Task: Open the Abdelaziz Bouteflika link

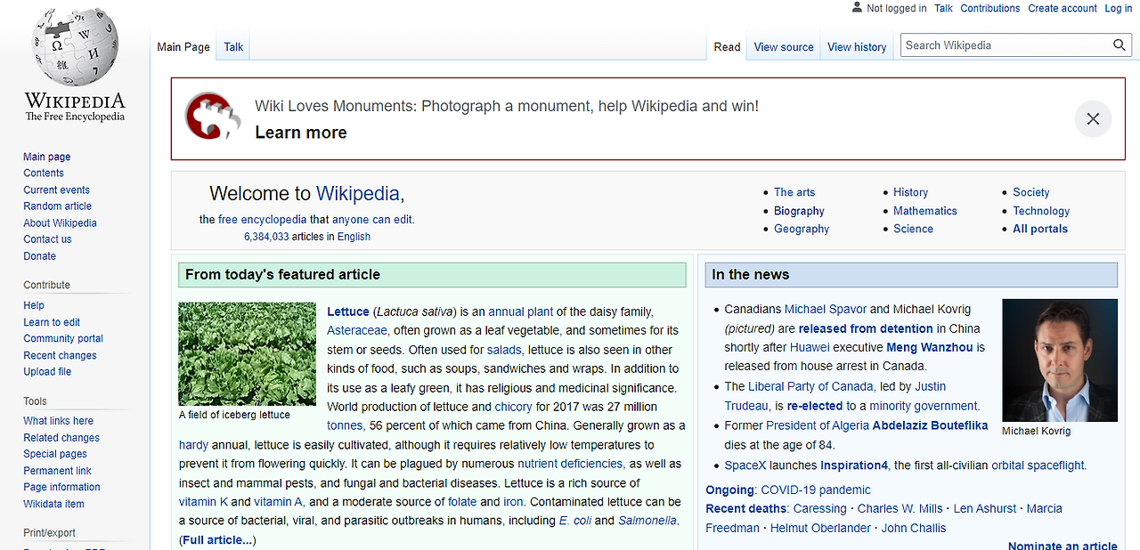Action: click(x=930, y=425)
